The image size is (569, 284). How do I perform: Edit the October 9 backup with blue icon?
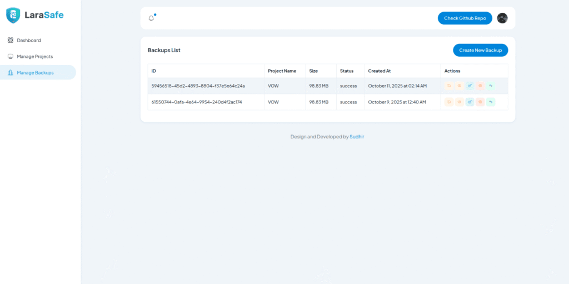coord(470,102)
